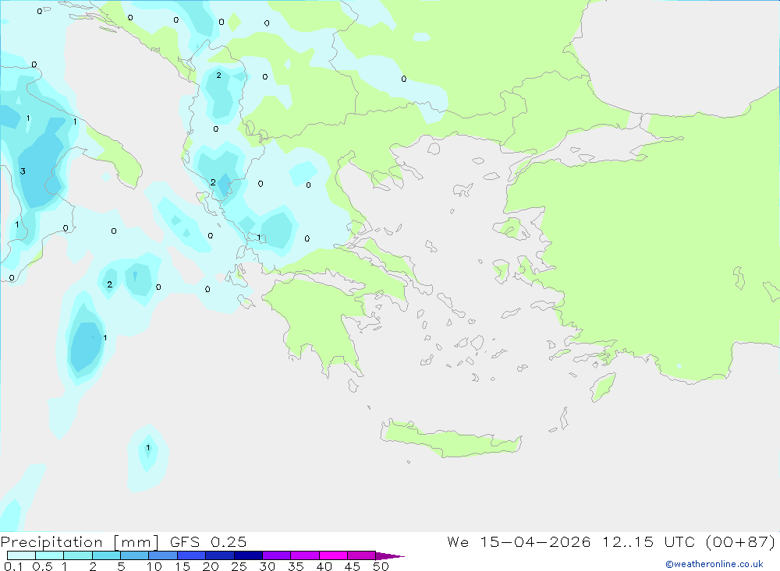Screen dimensions: 780x571
Task: Click the "30" legend scale label
Action: (268, 566)
